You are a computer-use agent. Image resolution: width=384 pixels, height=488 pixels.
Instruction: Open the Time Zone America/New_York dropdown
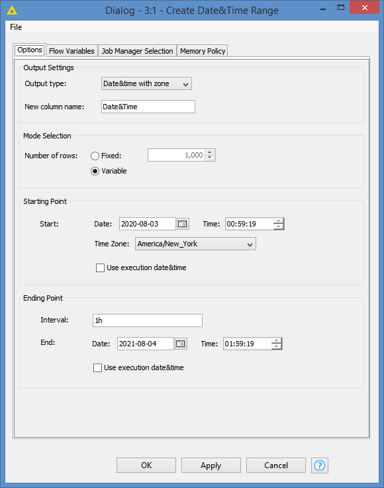195,244
